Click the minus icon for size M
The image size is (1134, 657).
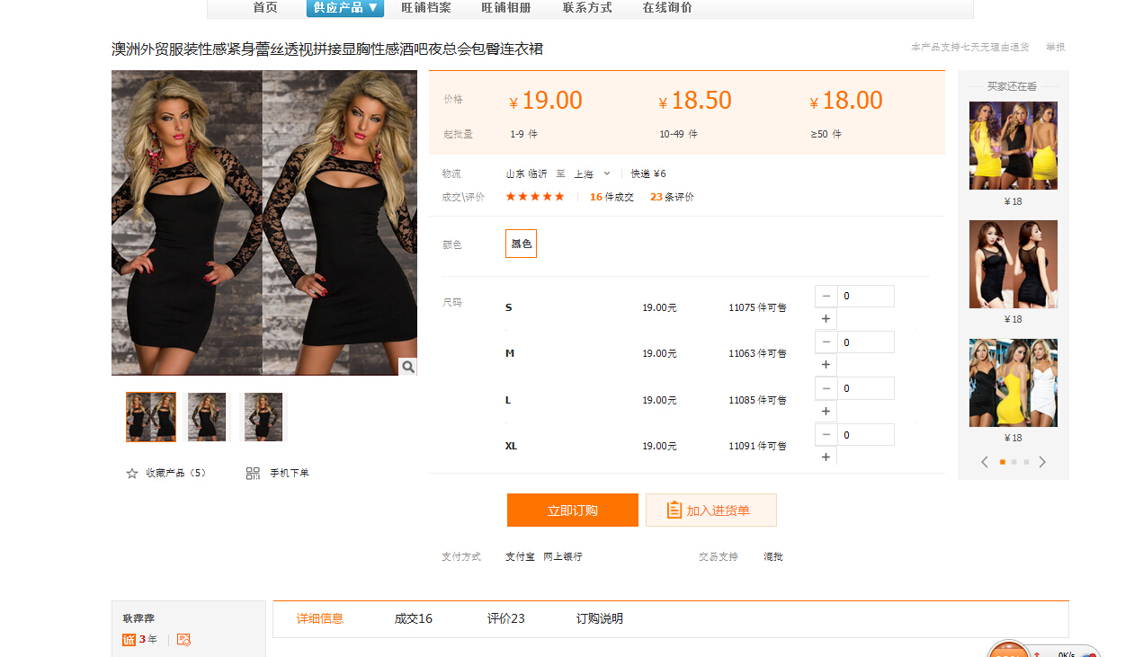point(826,342)
